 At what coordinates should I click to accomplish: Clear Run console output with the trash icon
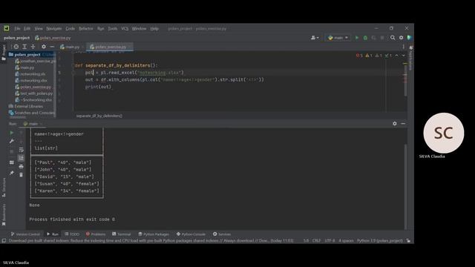point(21,175)
